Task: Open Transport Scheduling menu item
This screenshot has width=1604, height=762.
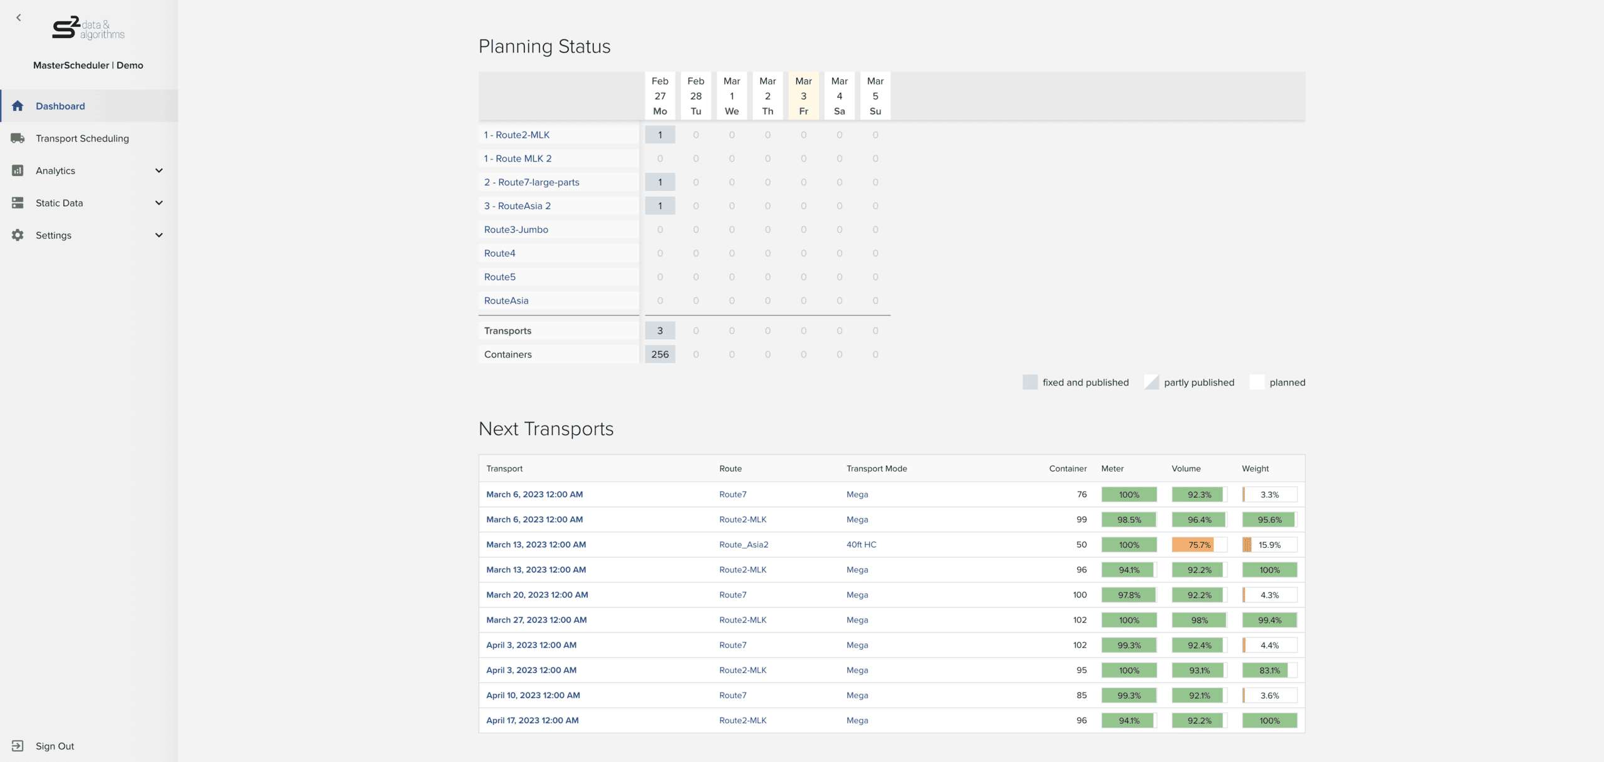Action: 82,138
